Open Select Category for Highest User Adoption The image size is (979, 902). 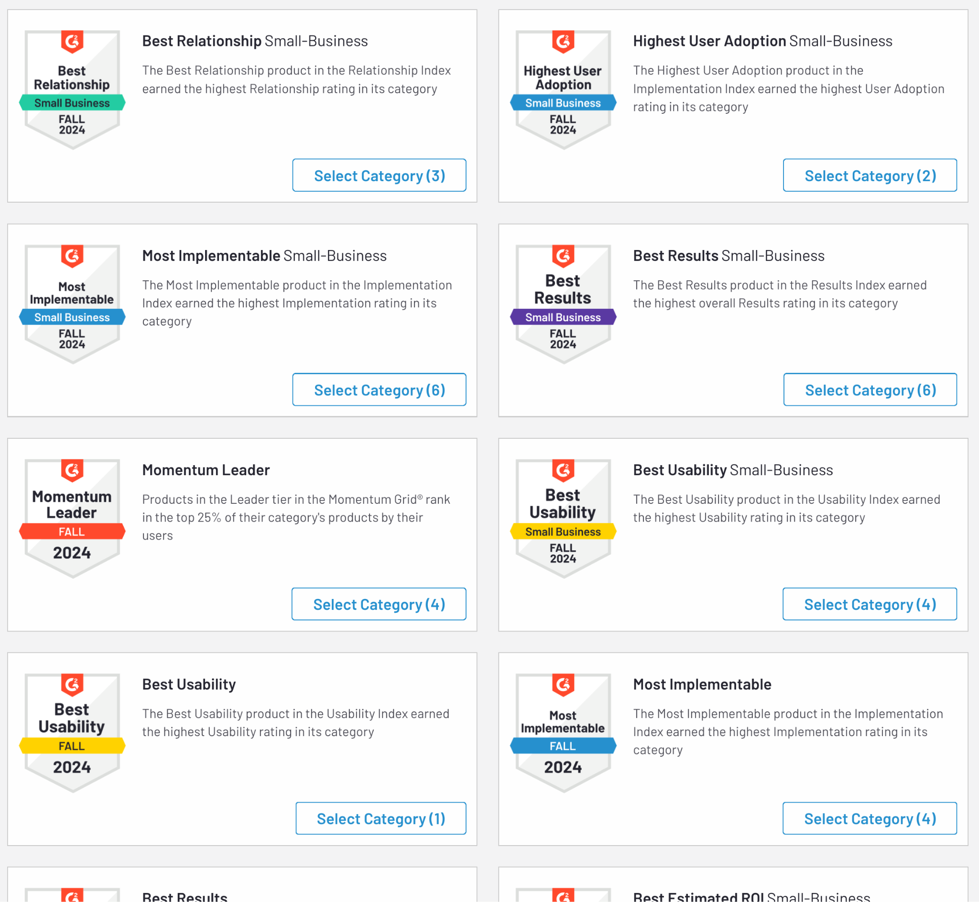pos(870,175)
